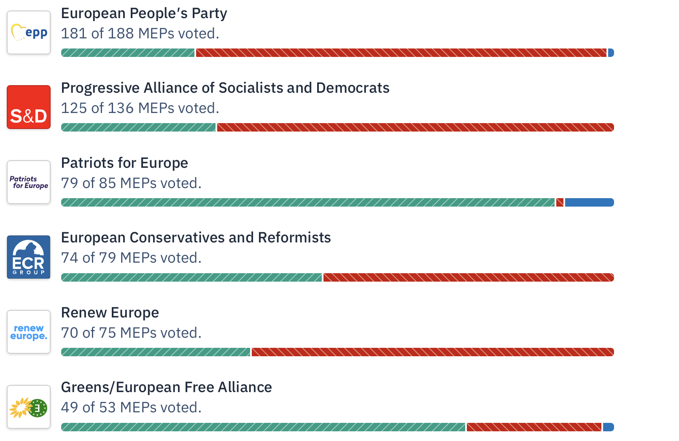
Task: Click Renew Europe's red 'against' bar segment
Action: click(432, 352)
